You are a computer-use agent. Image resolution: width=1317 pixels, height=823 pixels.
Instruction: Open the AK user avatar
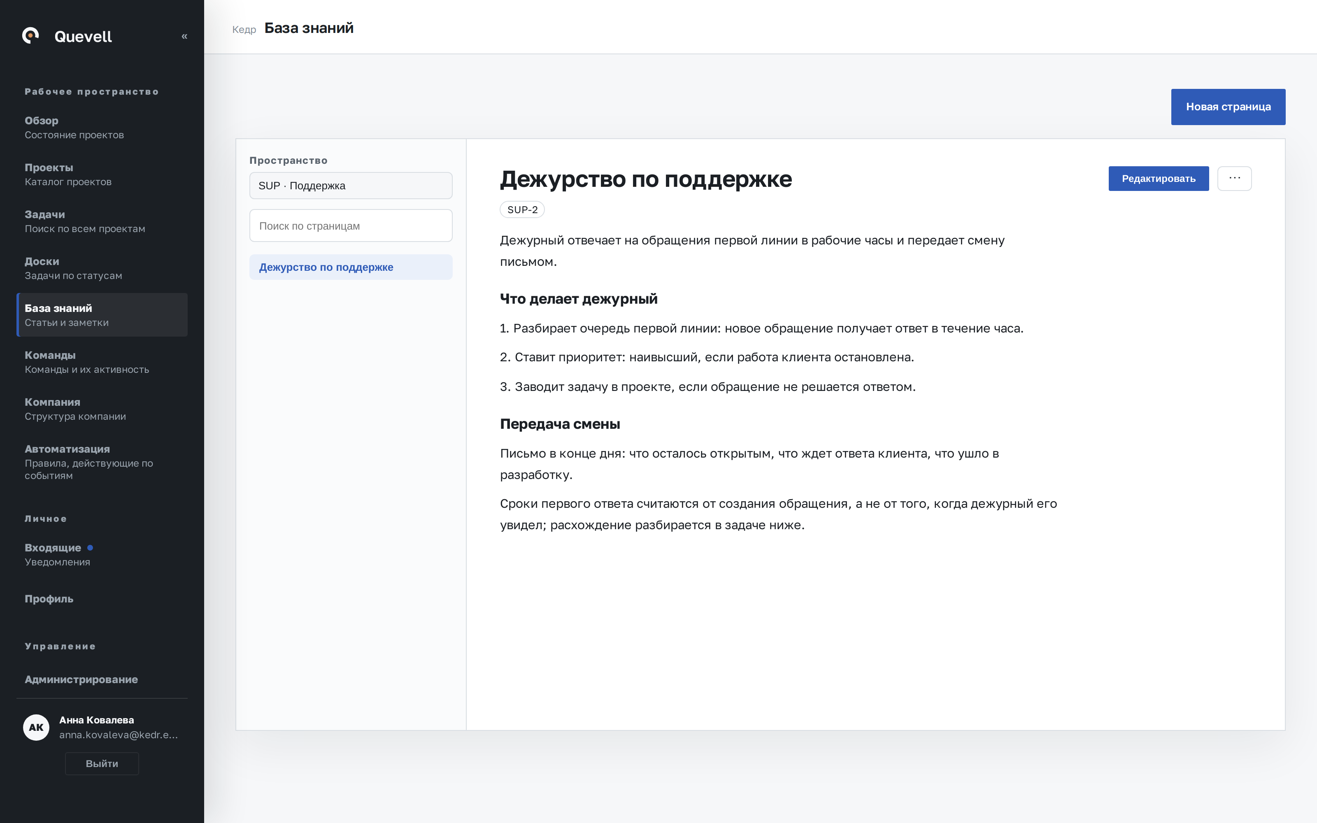click(x=37, y=727)
